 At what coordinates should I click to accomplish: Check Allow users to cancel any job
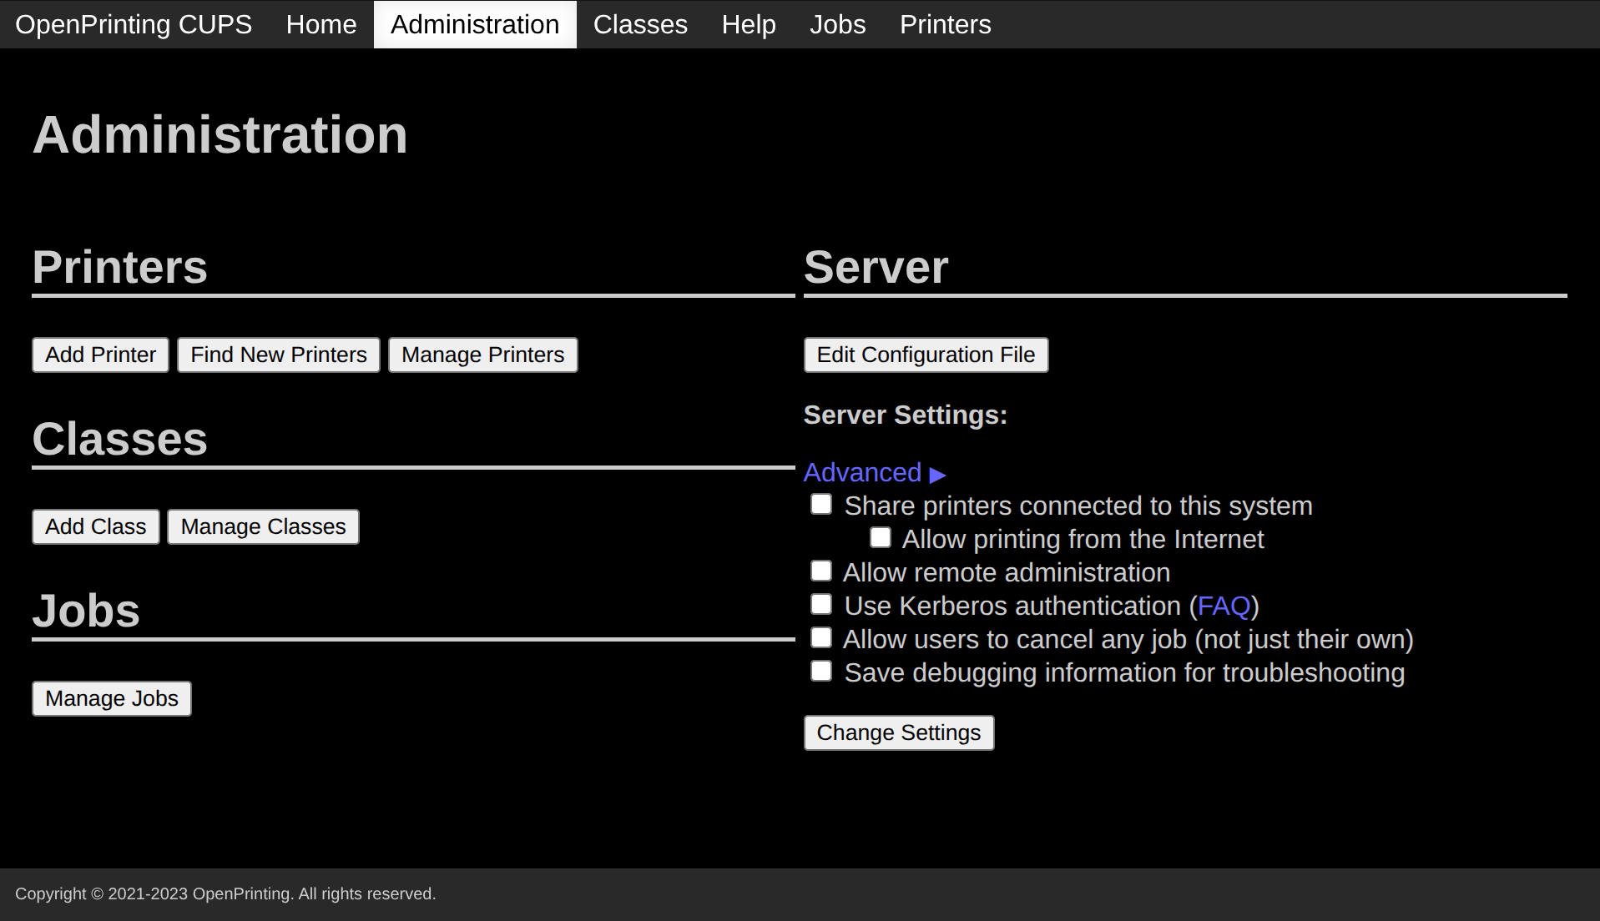pyautogui.click(x=821, y=637)
